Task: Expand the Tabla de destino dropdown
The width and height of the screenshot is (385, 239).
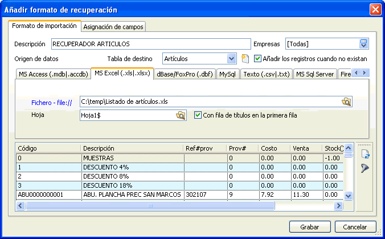Action: (231, 59)
